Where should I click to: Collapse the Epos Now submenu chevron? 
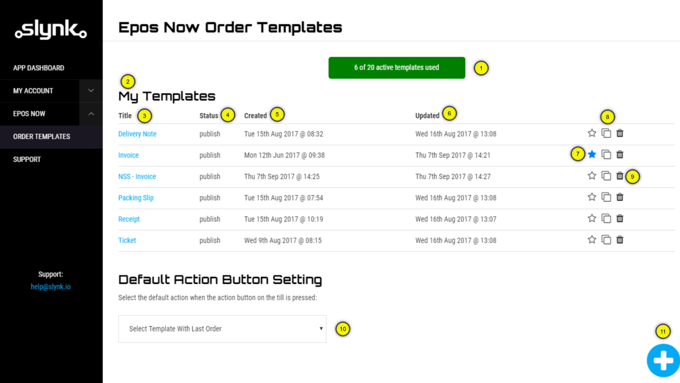coord(91,114)
